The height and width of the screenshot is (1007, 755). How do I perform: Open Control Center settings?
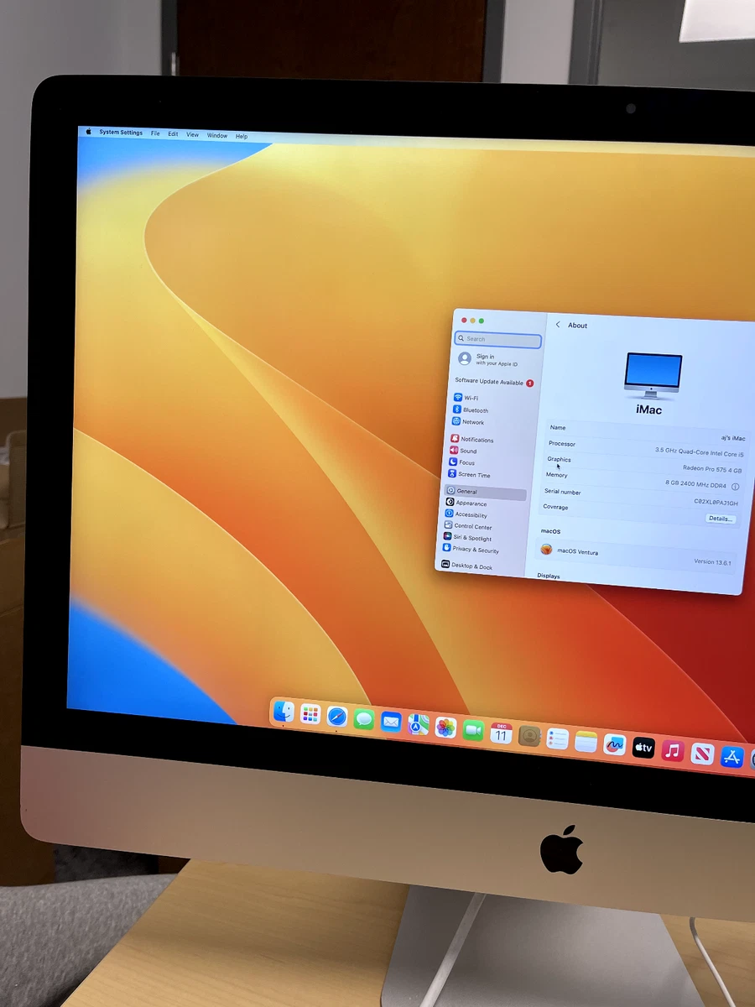[x=472, y=526]
